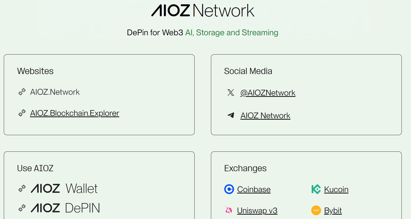Click the Kucoin logo icon
Image resolution: width=411 pixels, height=219 pixels.
click(316, 189)
